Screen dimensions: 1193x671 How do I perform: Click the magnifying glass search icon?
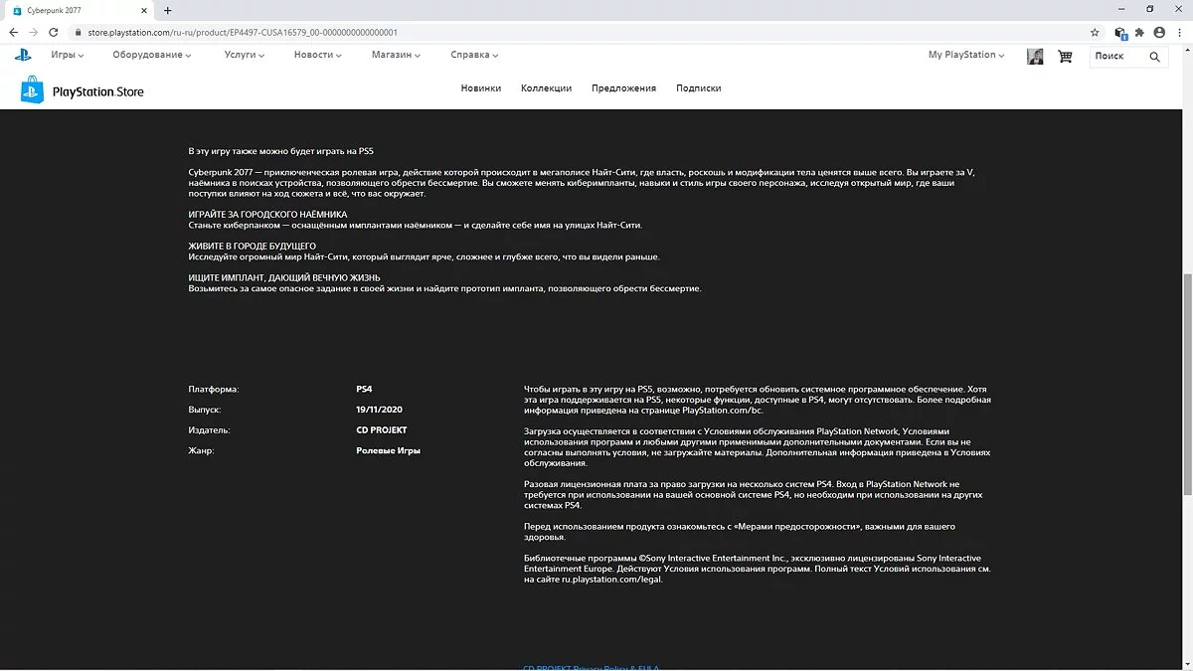pyautogui.click(x=1155, y=57)
